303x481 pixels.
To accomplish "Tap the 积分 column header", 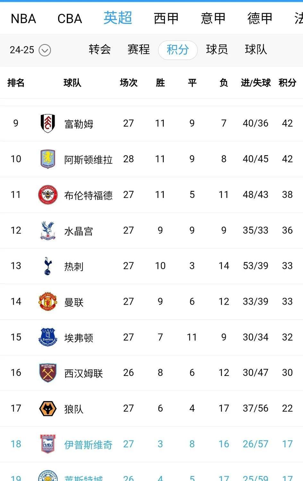I will [x=287, y=83].
